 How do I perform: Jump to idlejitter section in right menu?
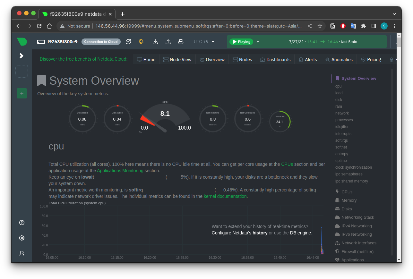pyautogui.click(x=342, y=127)
